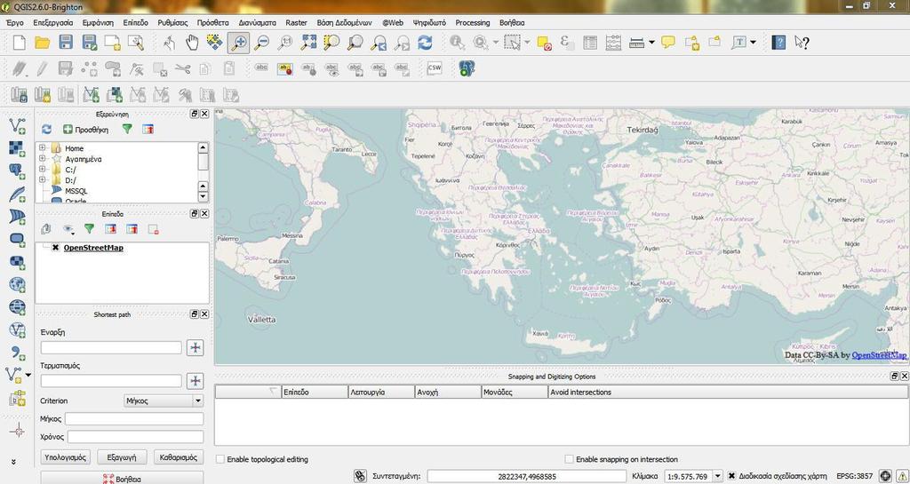Open the Raster menu
The width and height of the screenshot is (910, 484).
coord(296,22)
